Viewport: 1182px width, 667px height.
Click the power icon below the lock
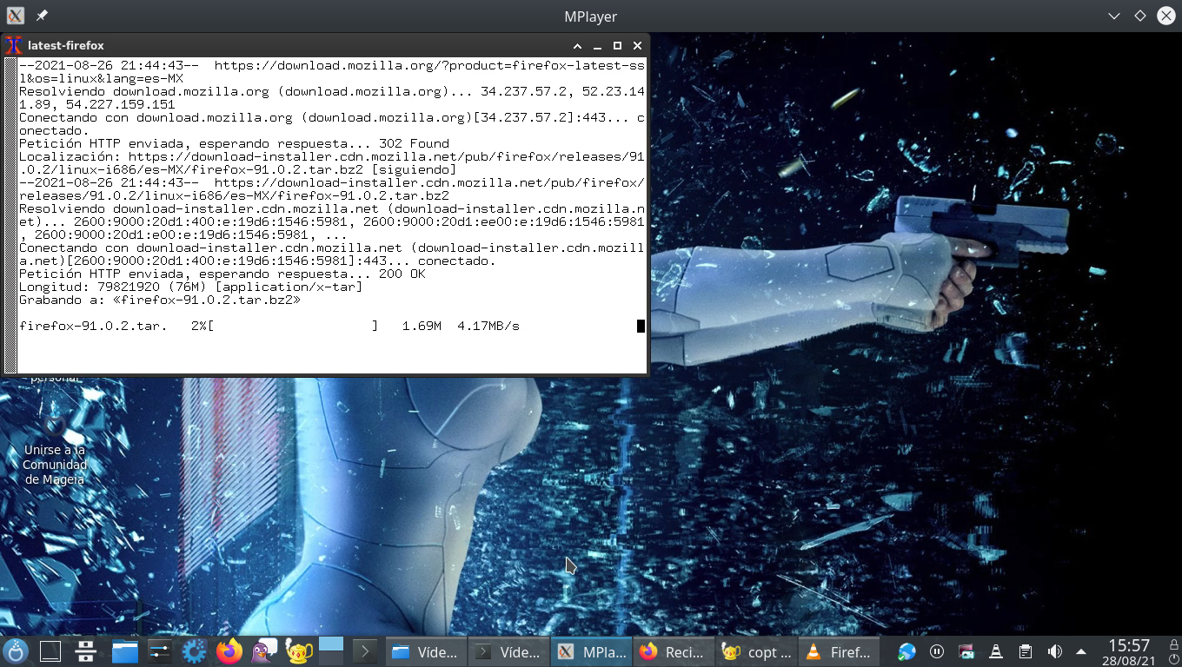[1173, 660]
